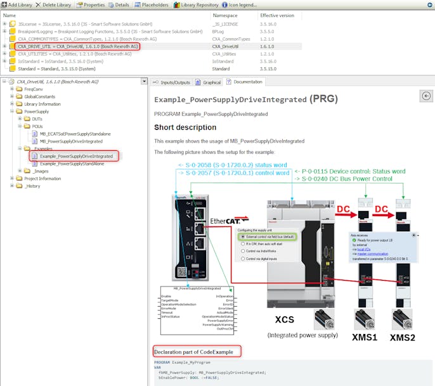Expand the DUTs folder
The height and width of the screenshot is (386, 435).
[20, 119]
